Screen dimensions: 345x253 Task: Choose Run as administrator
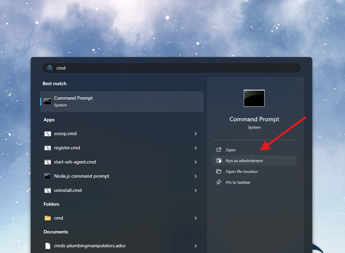coord(254,161)
